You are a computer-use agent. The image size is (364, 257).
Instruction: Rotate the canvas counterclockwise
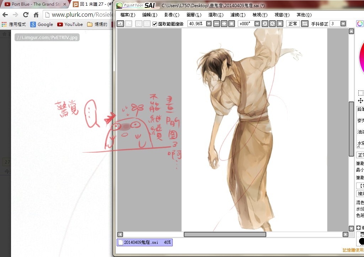tap(265, 24)
